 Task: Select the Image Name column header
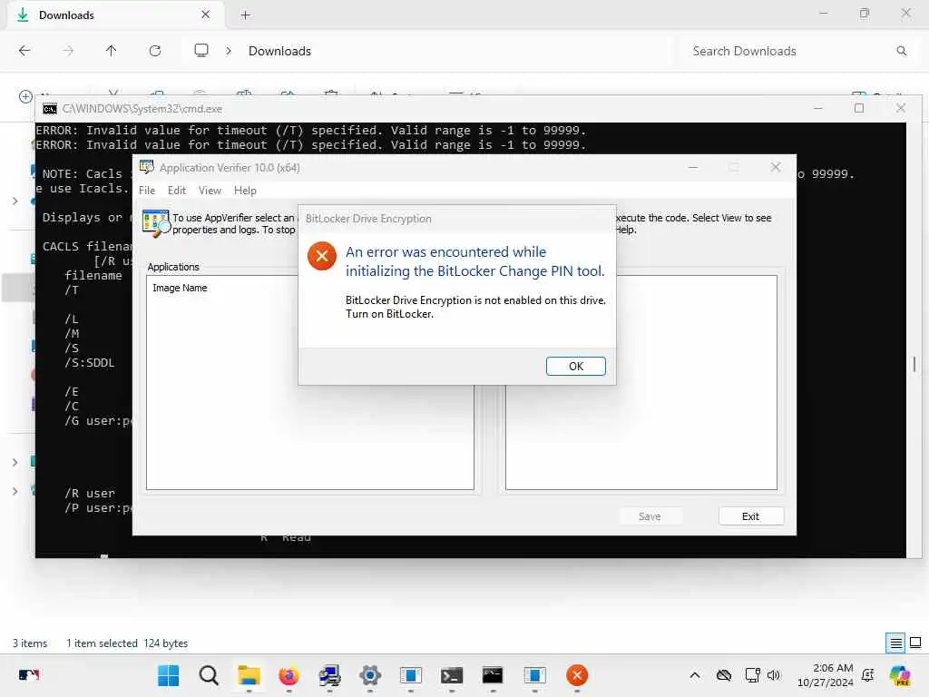click(180, 288)
